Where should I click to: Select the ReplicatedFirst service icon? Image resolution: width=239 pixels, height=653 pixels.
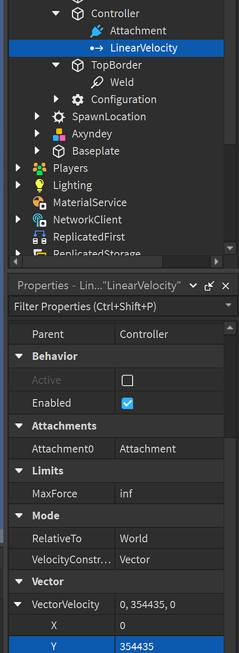click(x=40, y=237)
